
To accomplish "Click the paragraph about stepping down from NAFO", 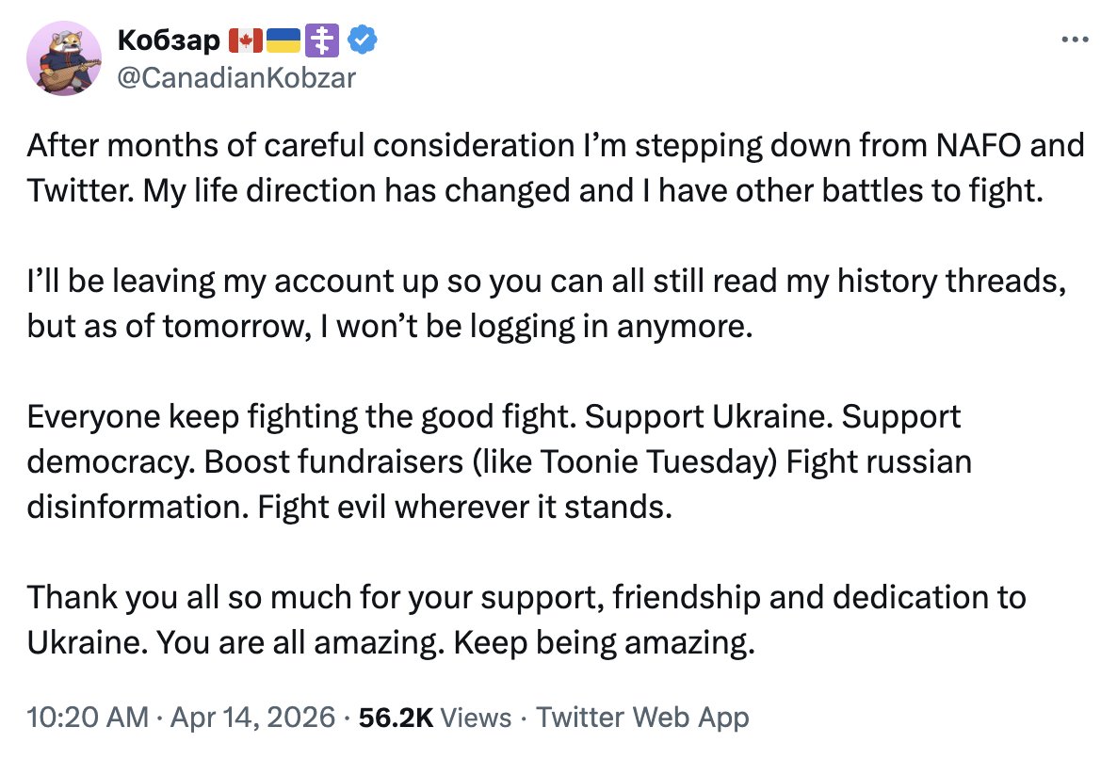I will click(x=556, y=168).
